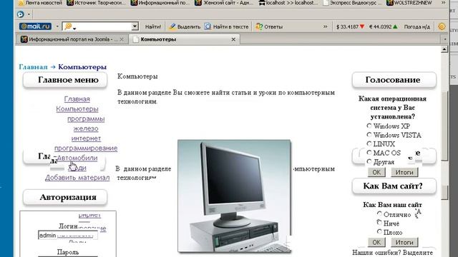Open the Экспресс Видеокурс bookmark
This screenshot has height=257, width=458.
(352, 3)
